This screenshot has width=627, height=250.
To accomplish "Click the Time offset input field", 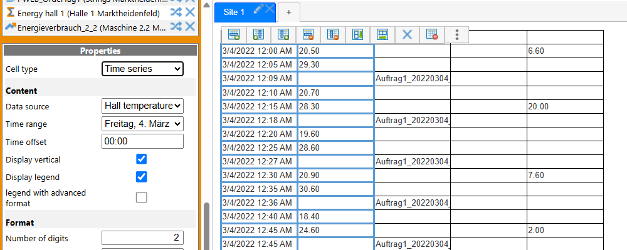I will [142, 141].
